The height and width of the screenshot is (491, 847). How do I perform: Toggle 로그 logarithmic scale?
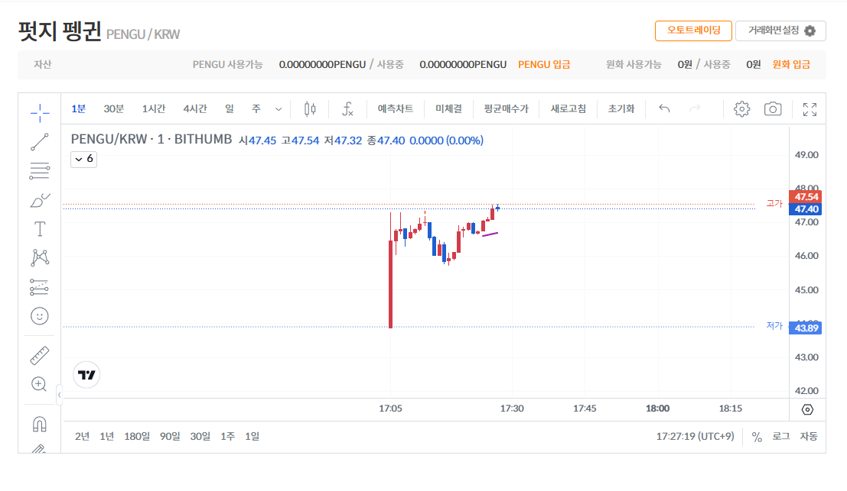(781, 437)
